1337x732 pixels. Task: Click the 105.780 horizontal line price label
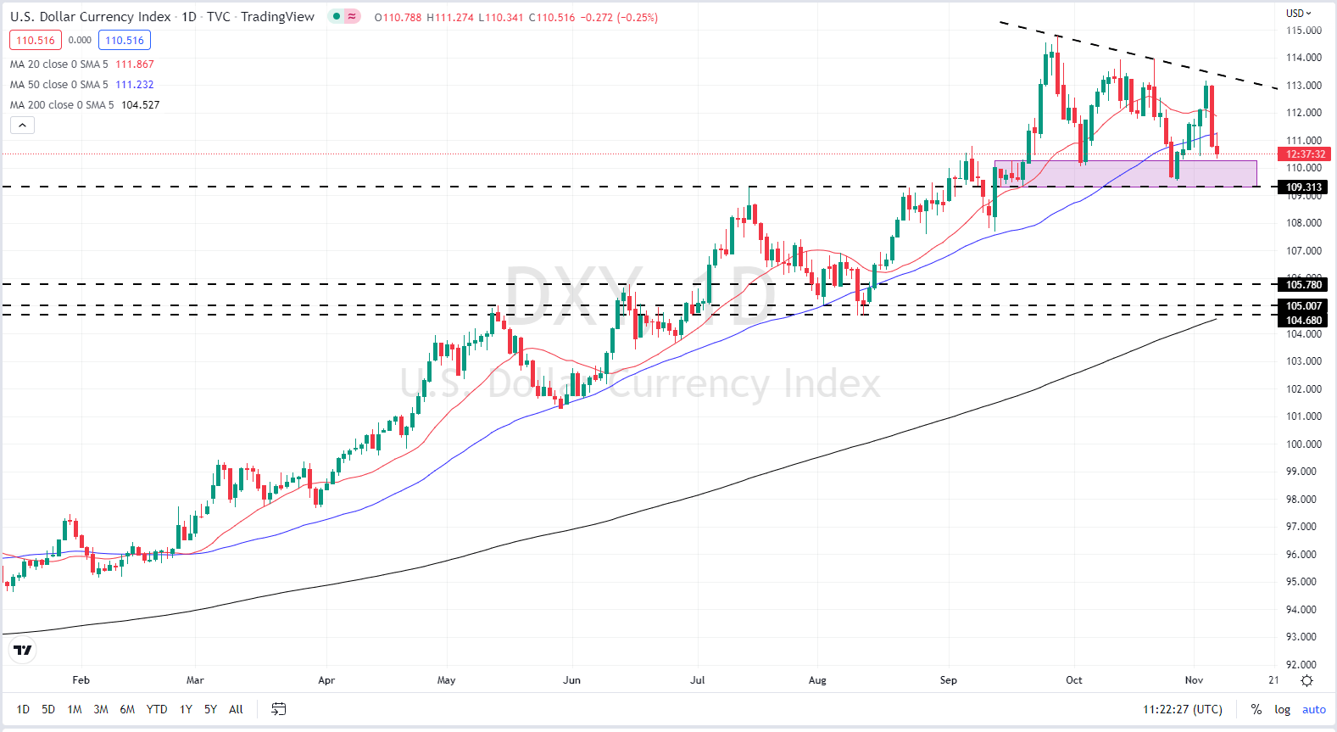[x=1304, y=285]
